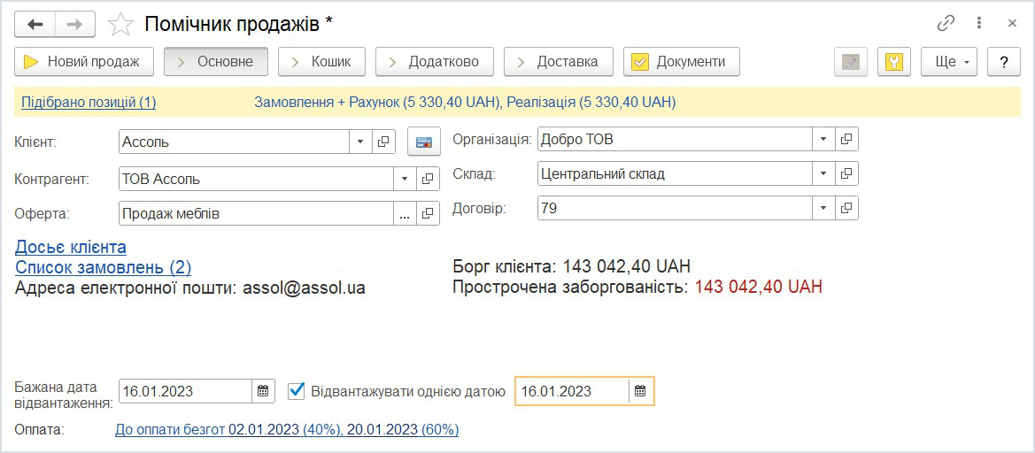Viewport: 1035px width, 453px height.
Task: Open calendar for single shipment date
Action: tap(641, 391)
